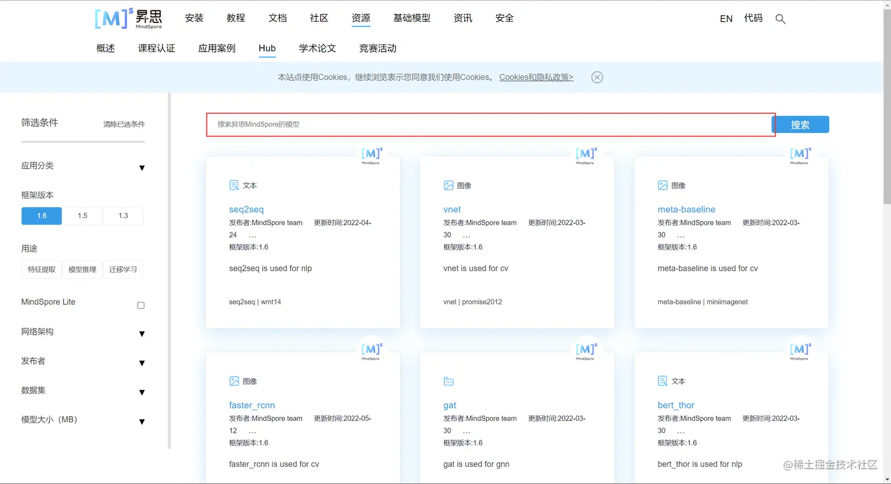Open the 文档 menu item

tap(278, 18)
